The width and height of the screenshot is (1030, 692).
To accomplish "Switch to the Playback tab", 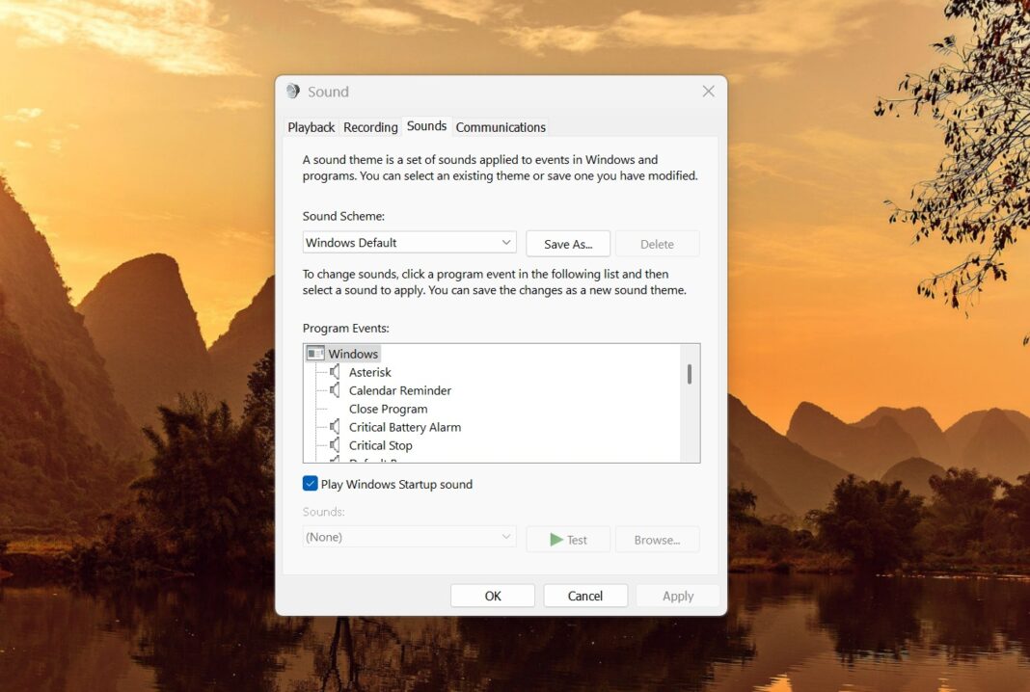I will (311, 126).
